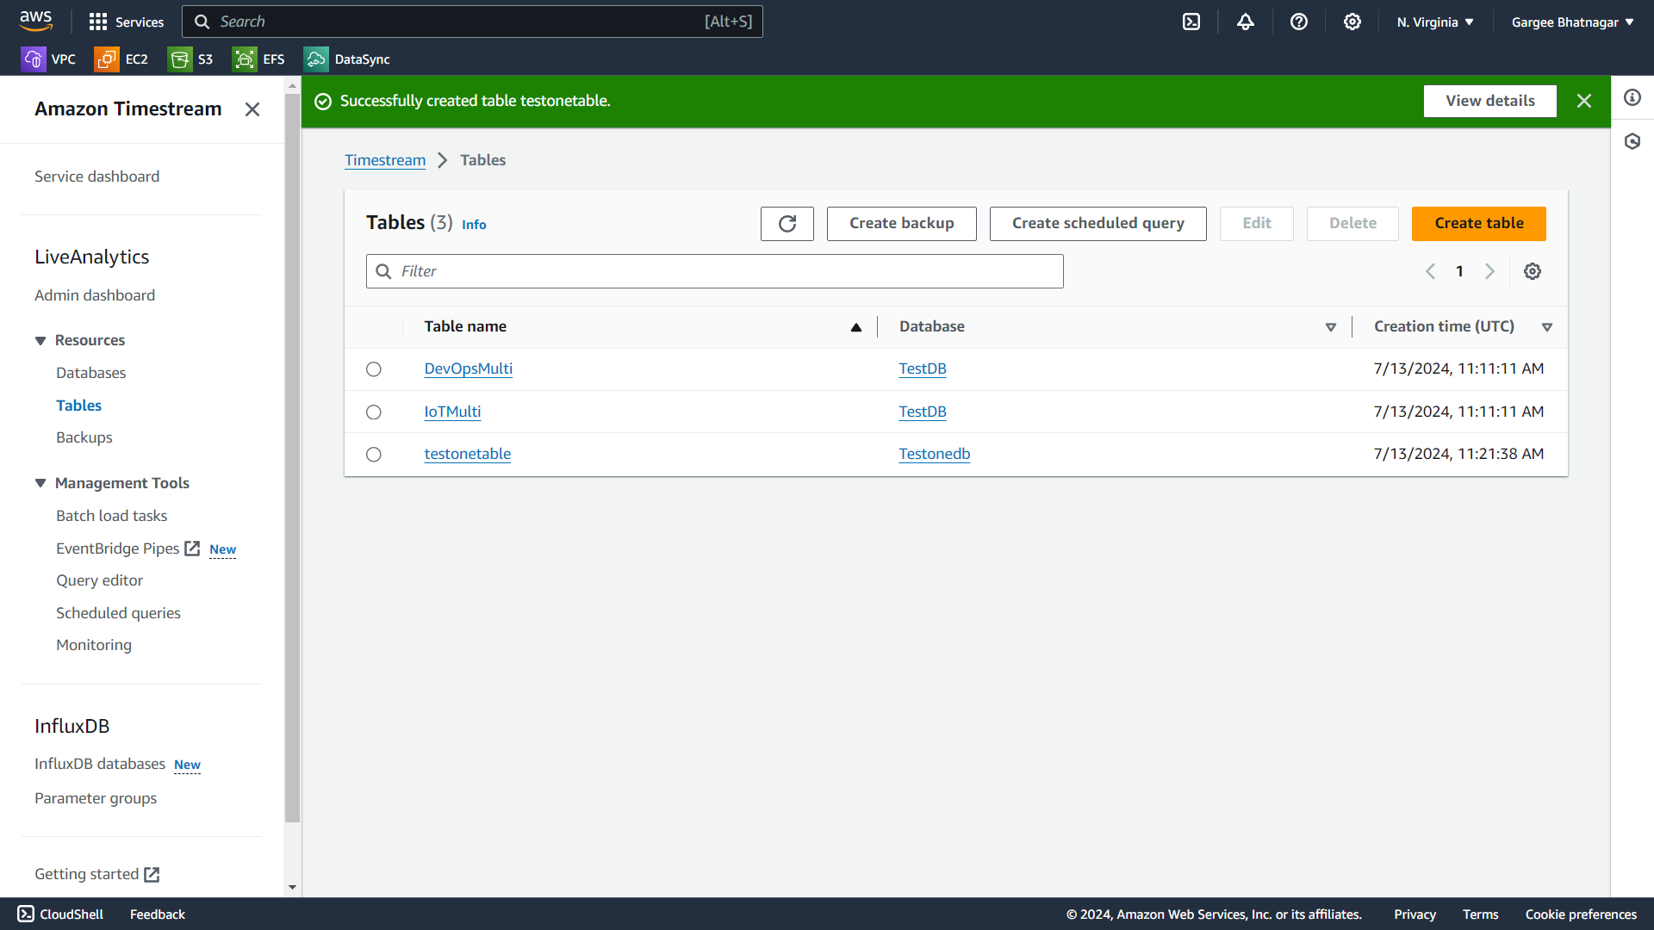This screenshot has height=930, width=1654.
Task: Open the notifications bell icon
Action: [x=1246, y=22]
